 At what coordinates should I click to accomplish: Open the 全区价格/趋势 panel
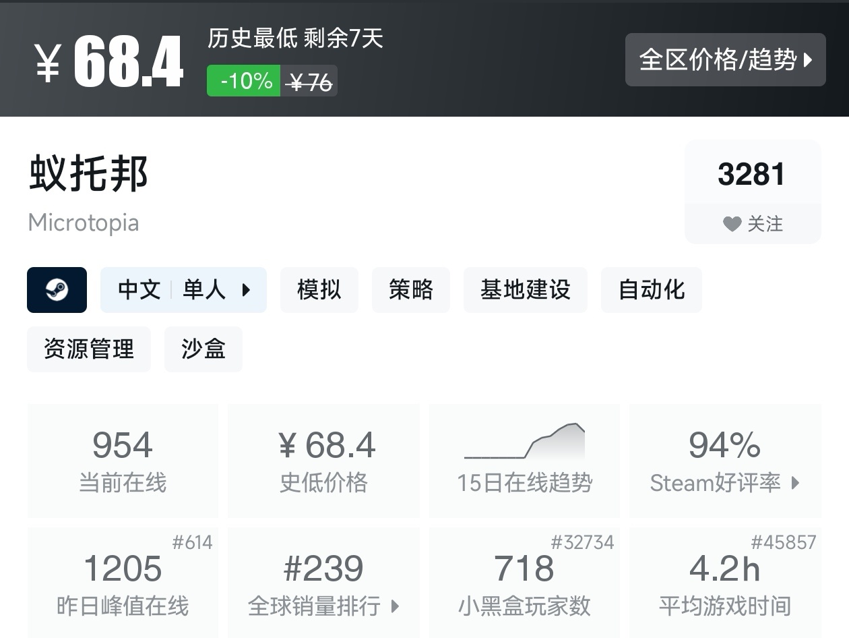[x=726, y=60]
